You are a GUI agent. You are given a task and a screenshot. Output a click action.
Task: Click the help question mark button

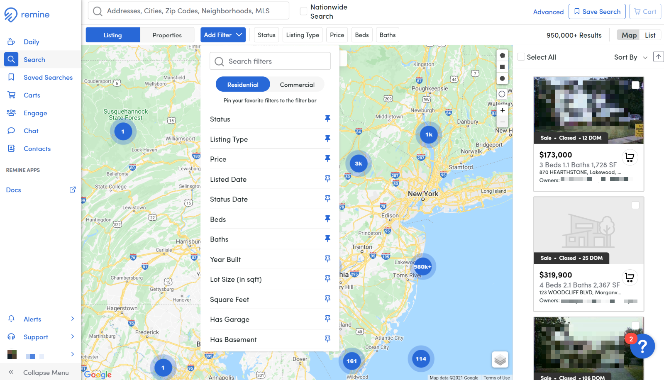642,346
